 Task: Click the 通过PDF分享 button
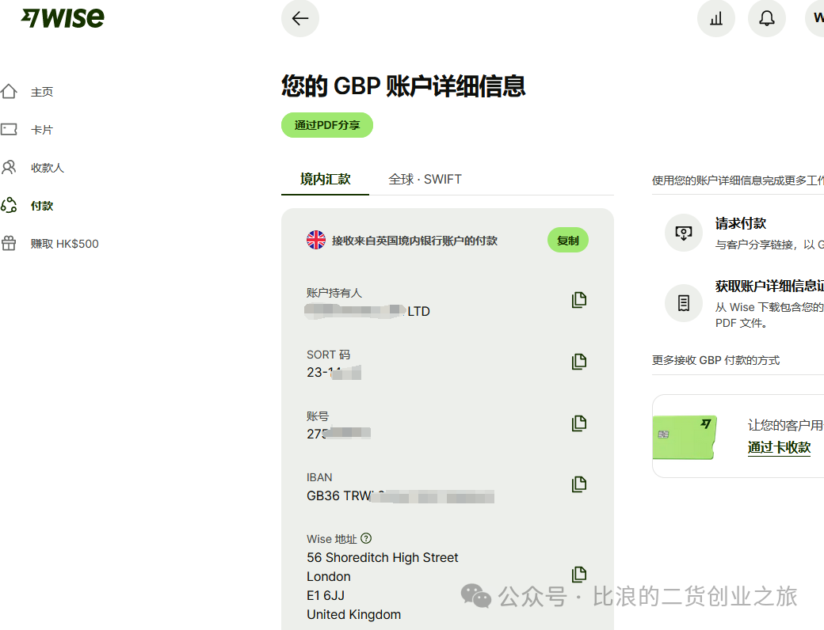327,125
